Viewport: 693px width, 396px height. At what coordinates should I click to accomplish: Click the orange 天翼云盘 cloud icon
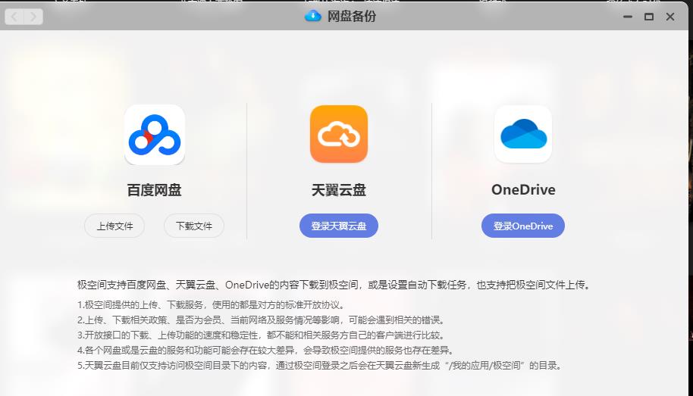click(339, 134)
